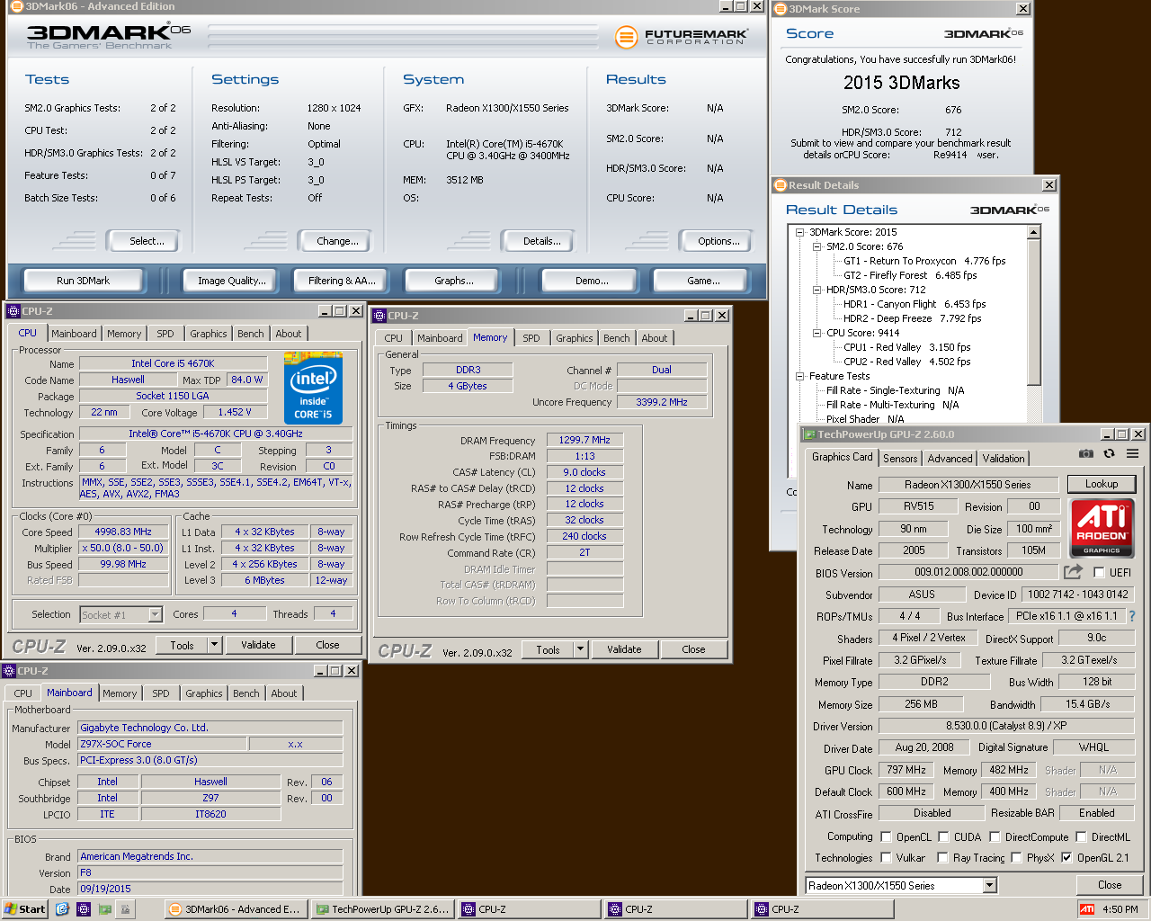
Task: Click the Futuremark Corporation logo
Action: pyautogui.click(x=681, y=37)
